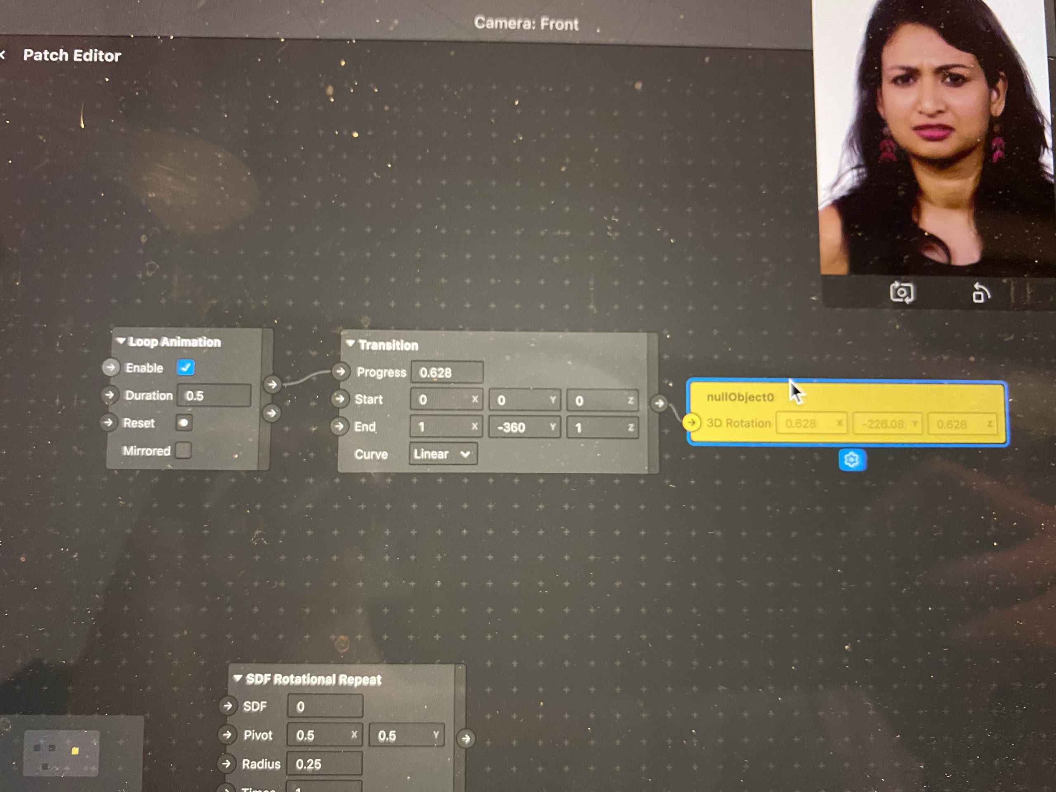The height and width of the screenshot is (792, 1056).
Task: Click the Duration input port arrow
Action: (x=110, y=395)
